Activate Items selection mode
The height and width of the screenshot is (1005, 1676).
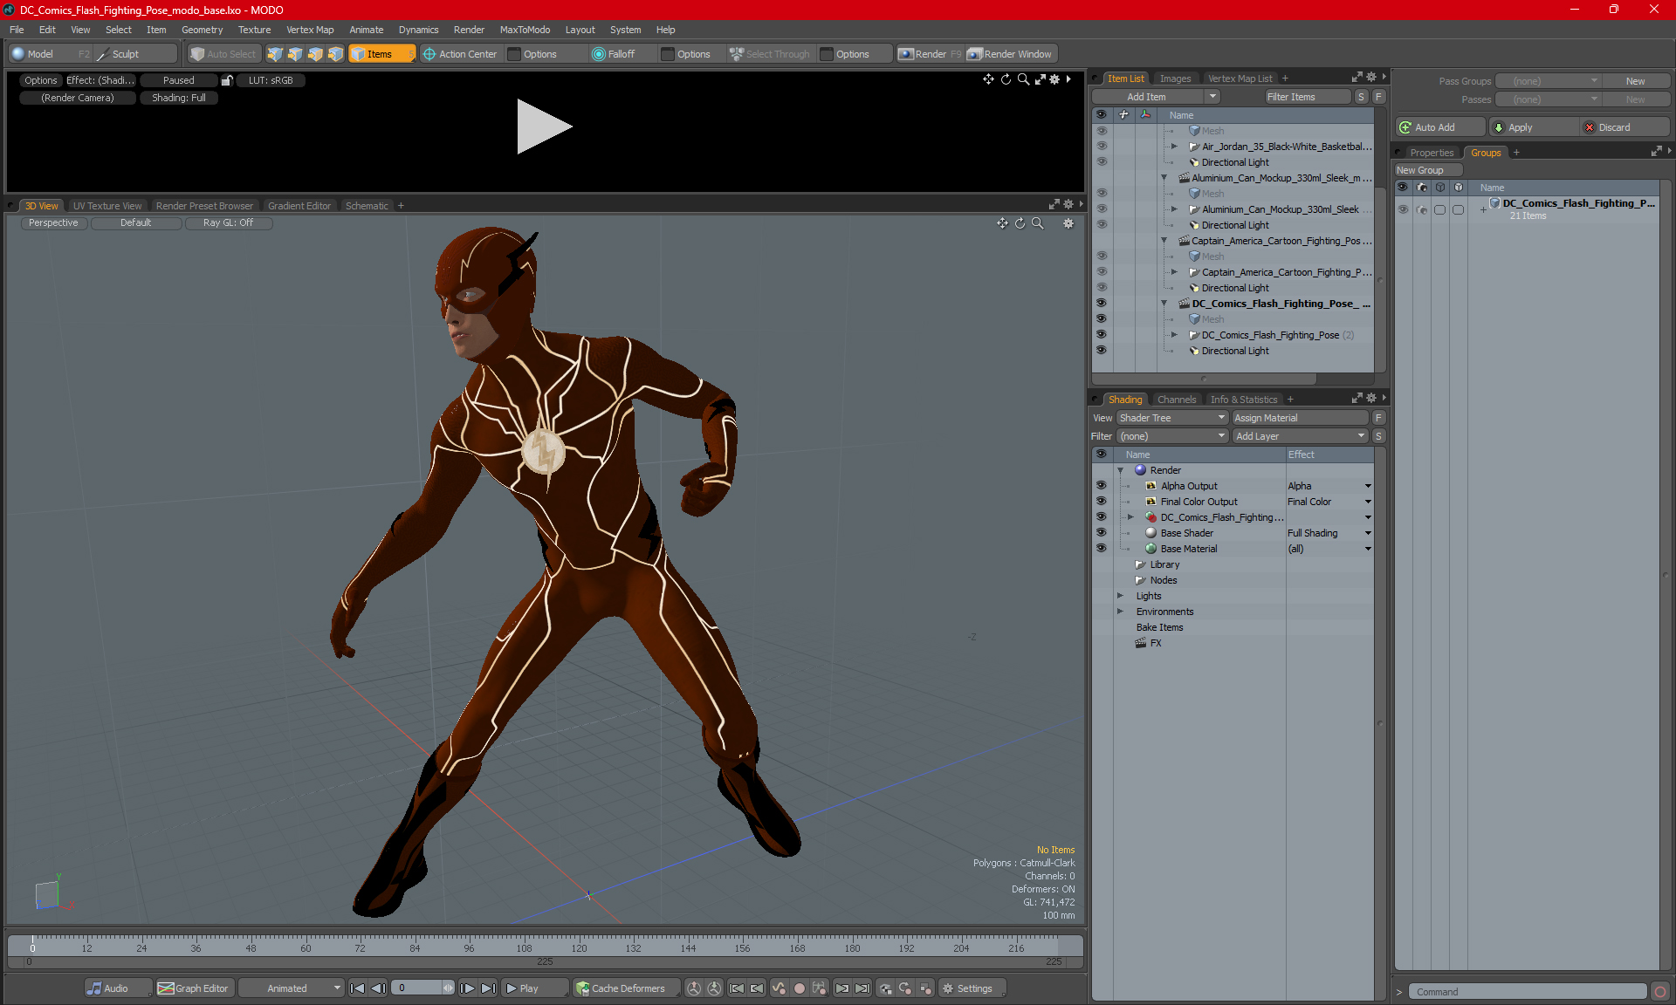click(x=381, y=54)
